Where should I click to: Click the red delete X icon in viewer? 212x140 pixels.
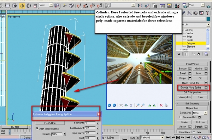pyautogui.click(x=161, y=105)
